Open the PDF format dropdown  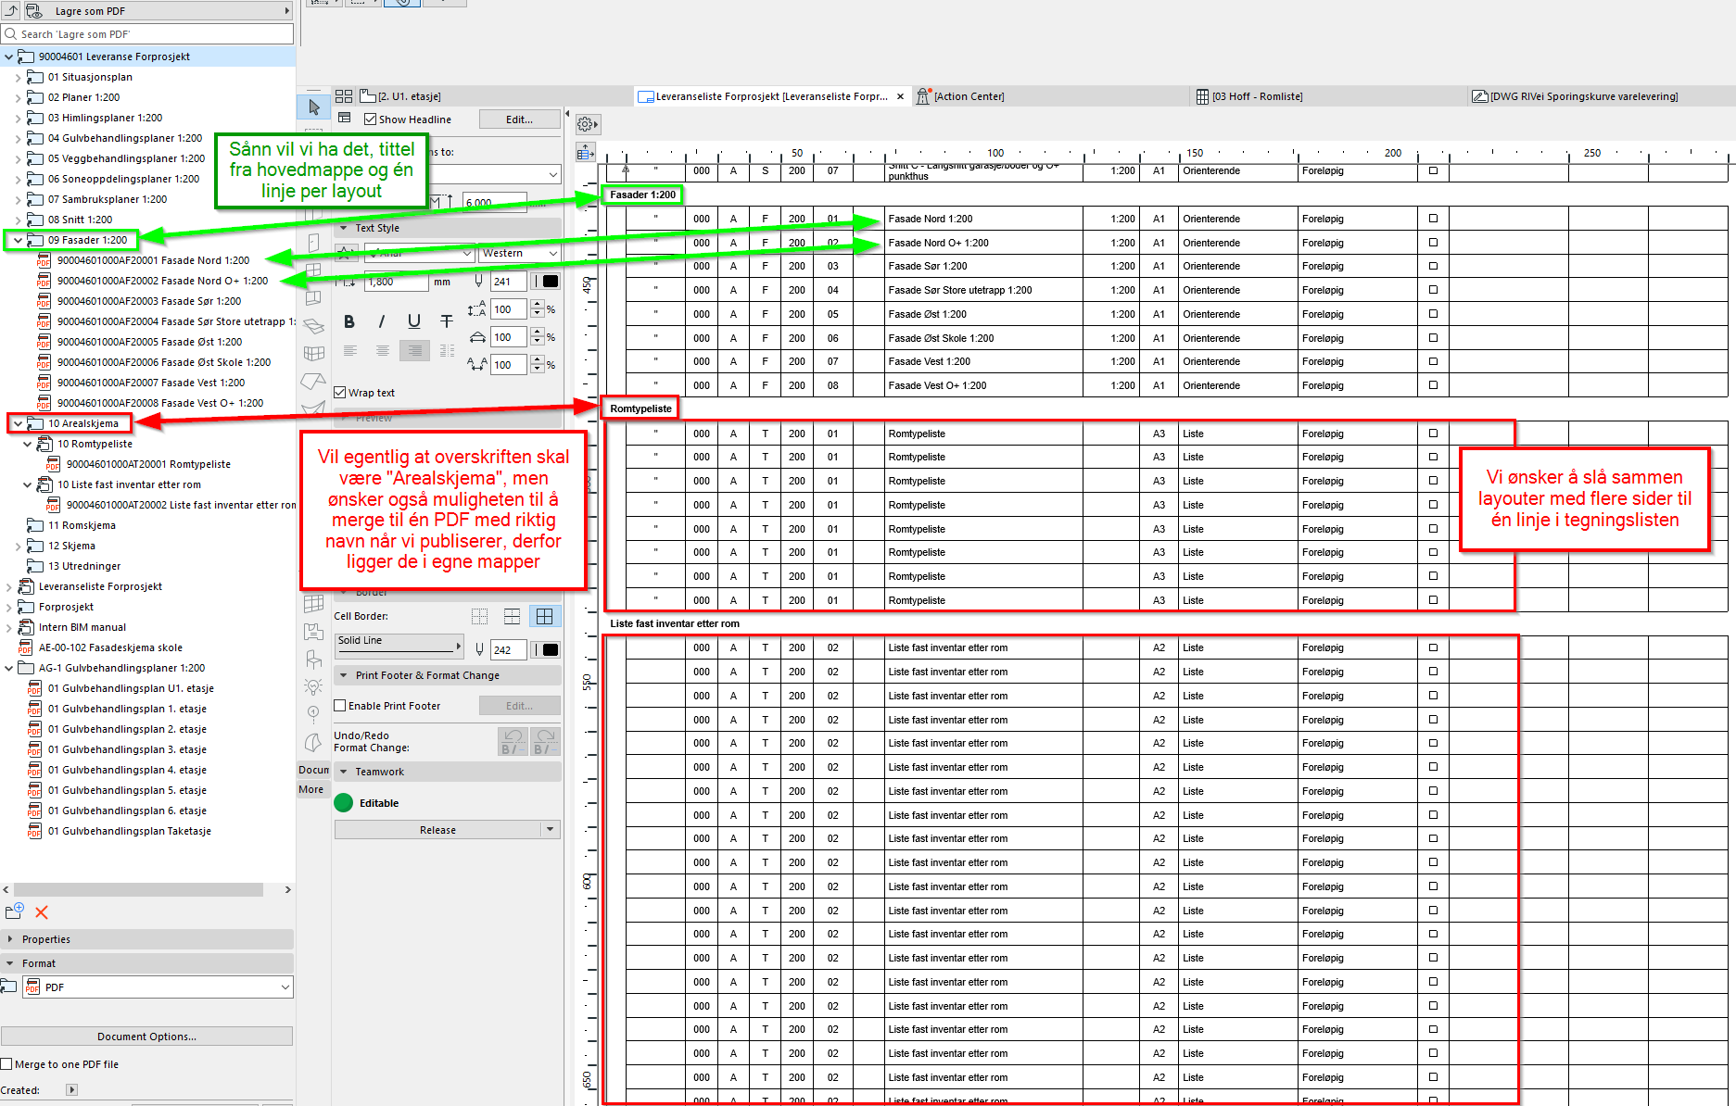click(x=284, y=987)
